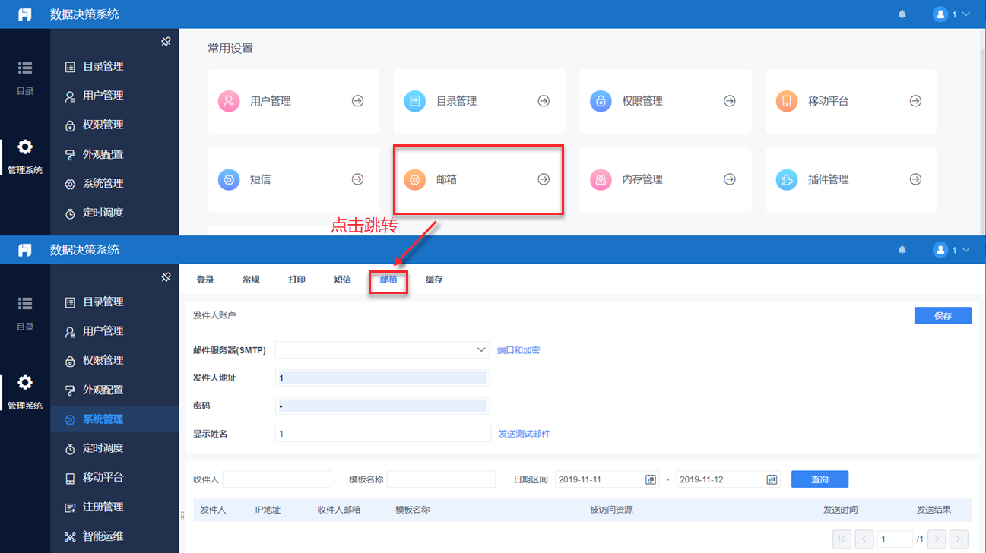986x553 pixels.
Task: Click the 模板名称 filter input
Action: [x=441, y=479]
